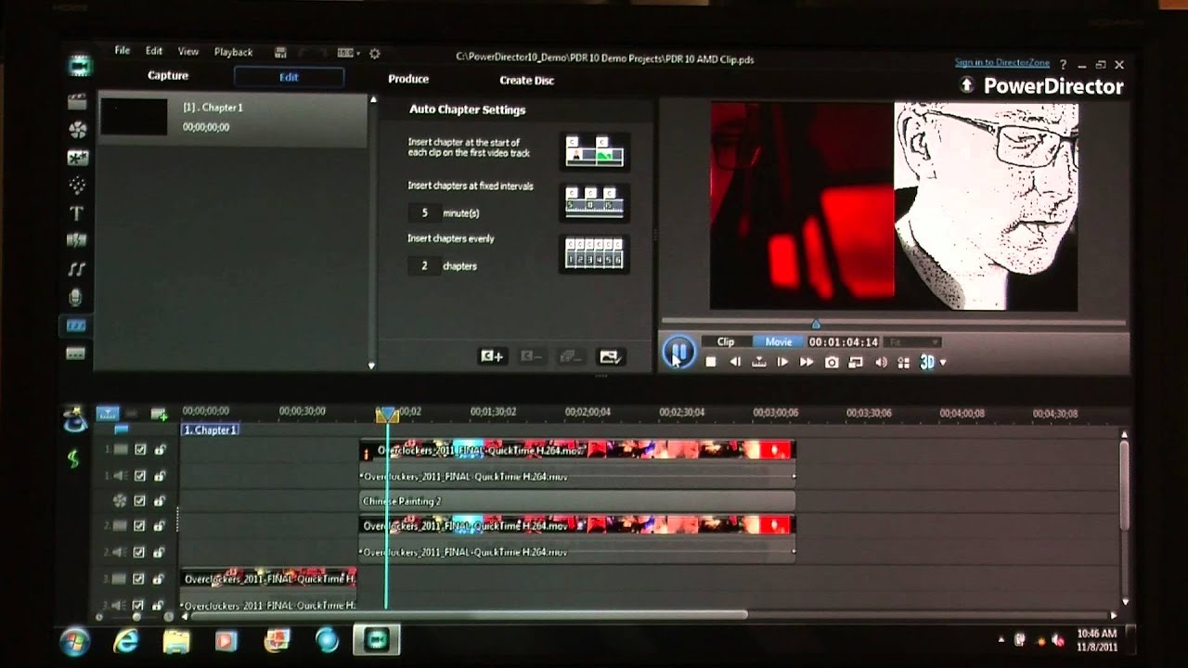Open the Transition Room icon
The height and width of the screenshot is (668, 1188).
77,241
